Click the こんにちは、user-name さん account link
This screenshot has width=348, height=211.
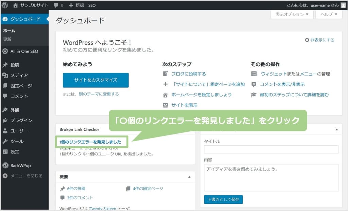click(313, 5)
